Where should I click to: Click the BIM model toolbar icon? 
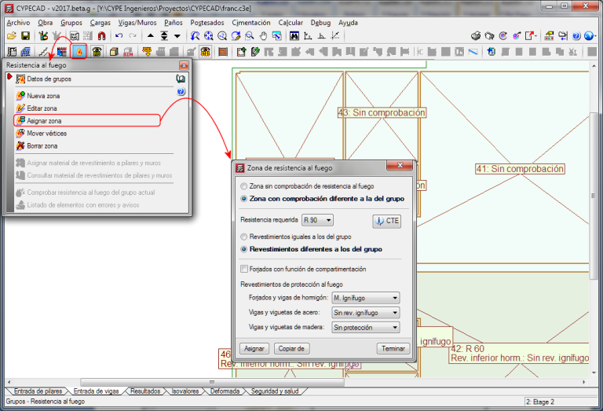(x=128, y=52)
